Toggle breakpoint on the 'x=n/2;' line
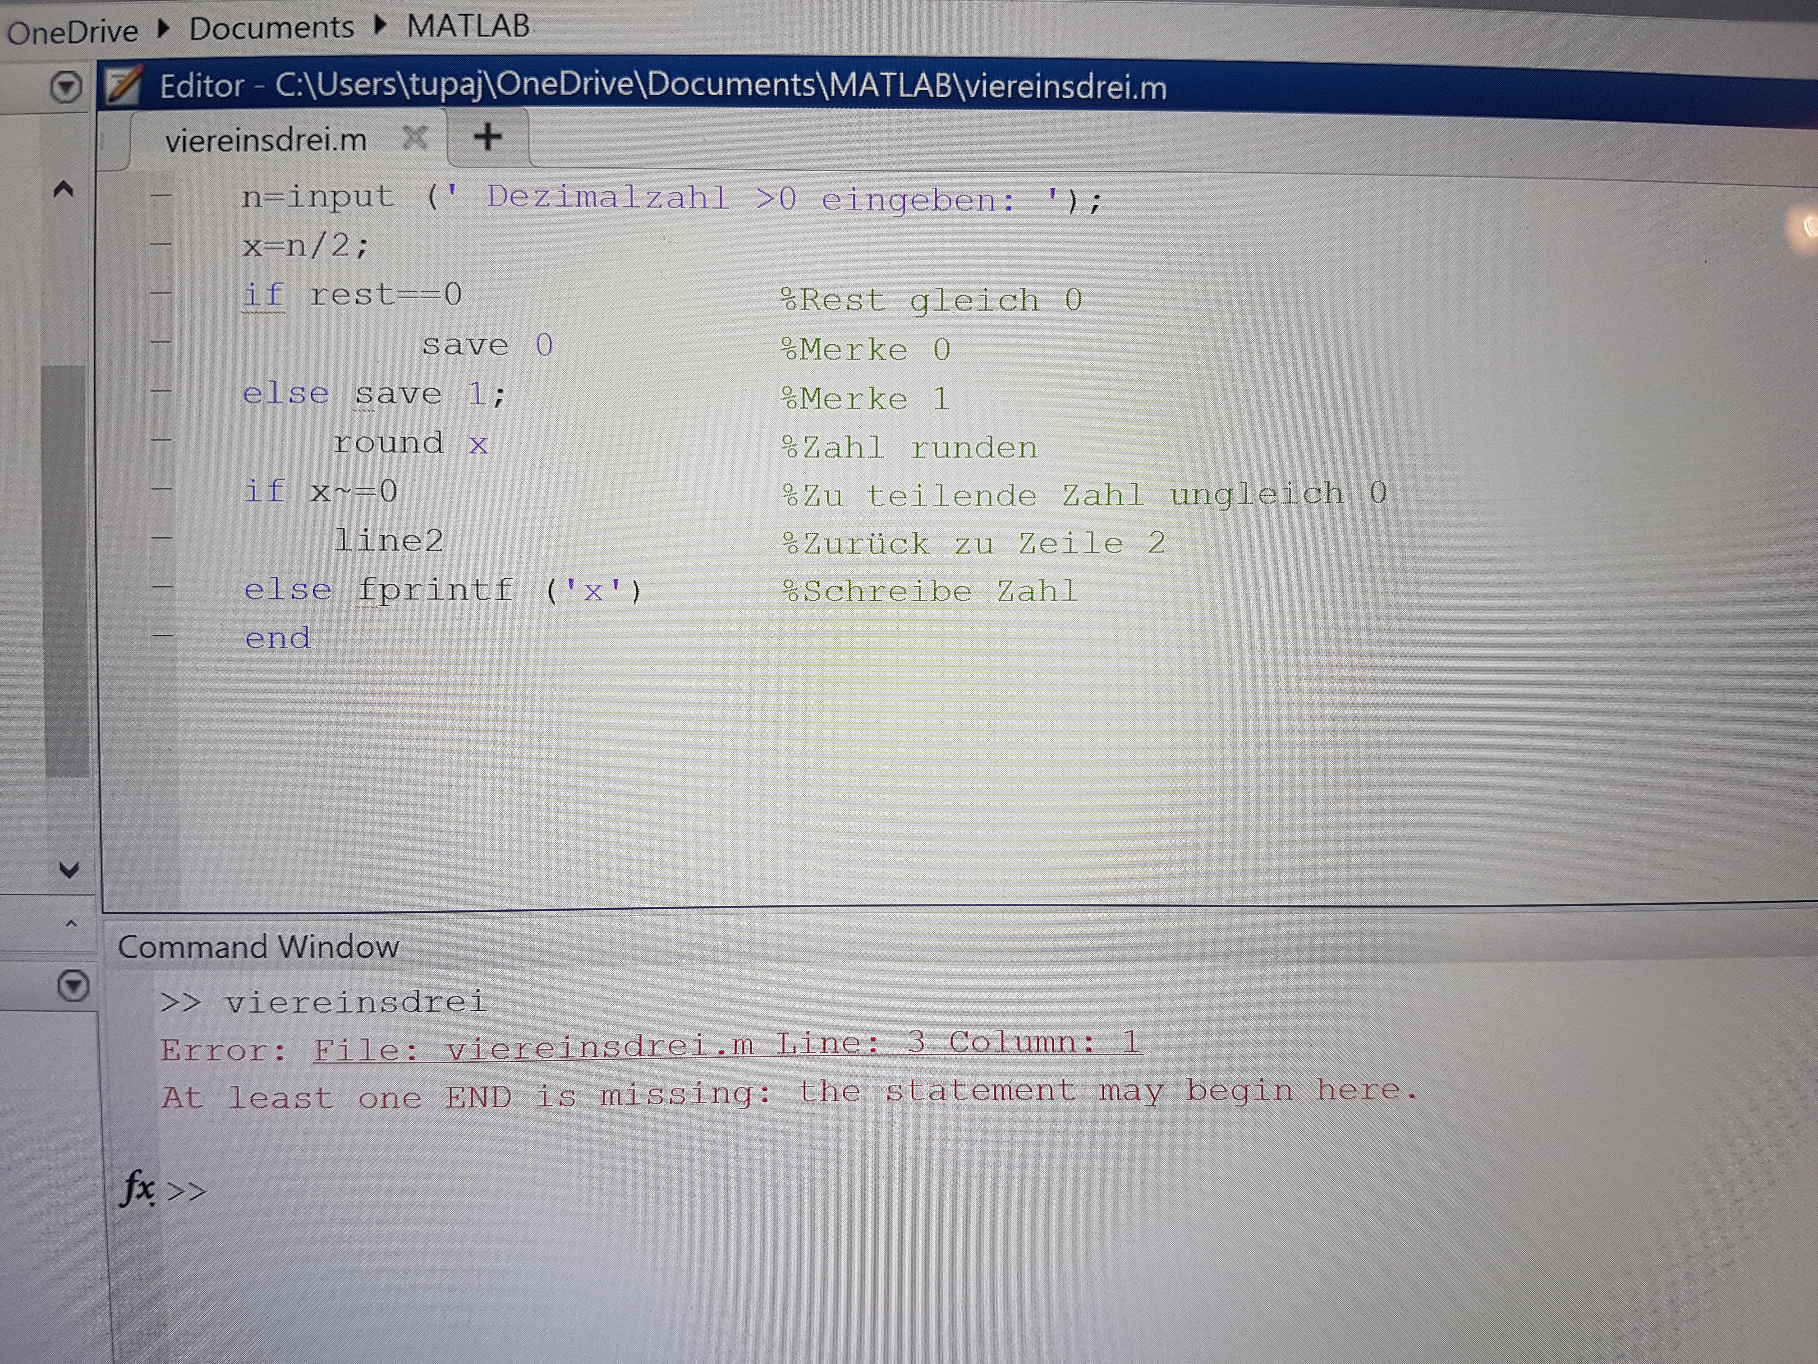The width and height of the screenshot is (1818, 1364). [x=161, y=244]
